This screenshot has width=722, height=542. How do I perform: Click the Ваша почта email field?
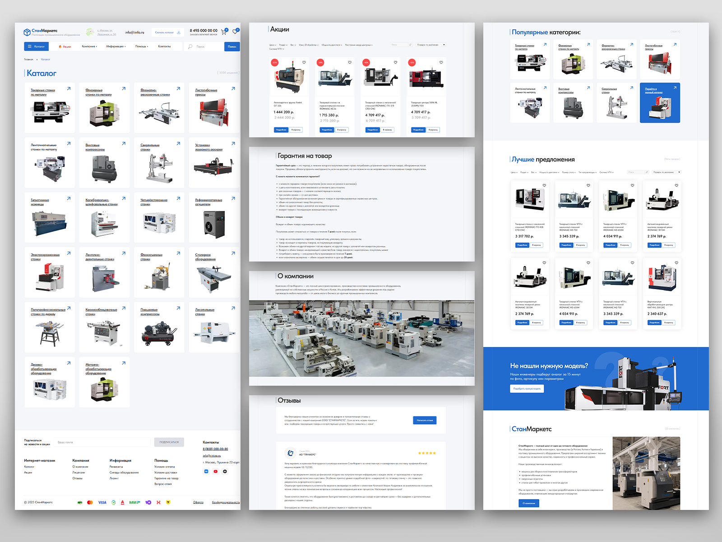103,442
